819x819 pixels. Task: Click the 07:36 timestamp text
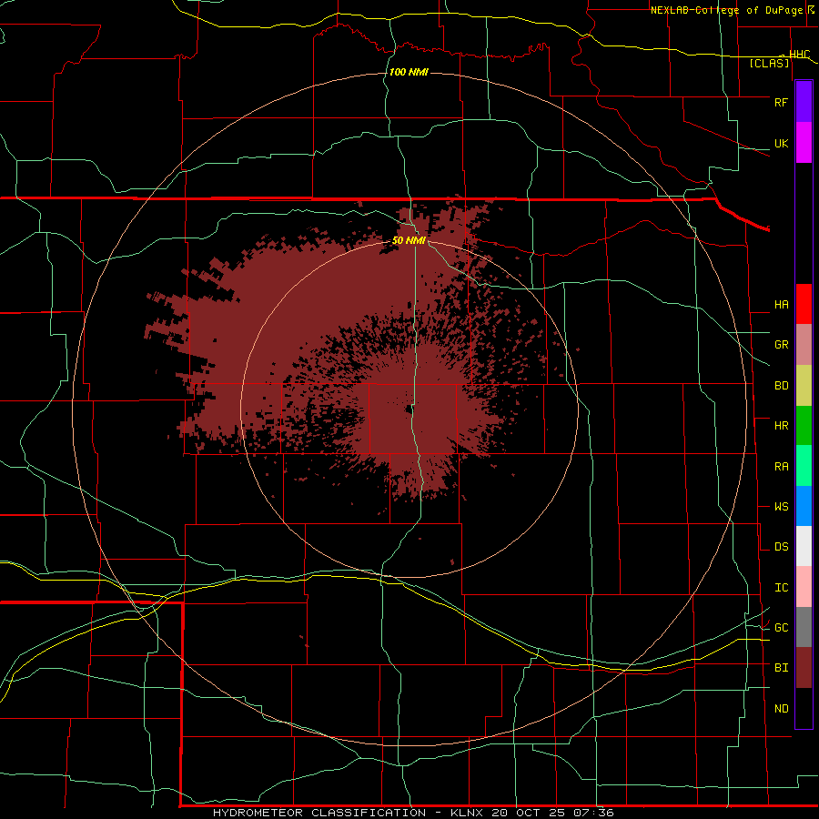tap(592, 813)
